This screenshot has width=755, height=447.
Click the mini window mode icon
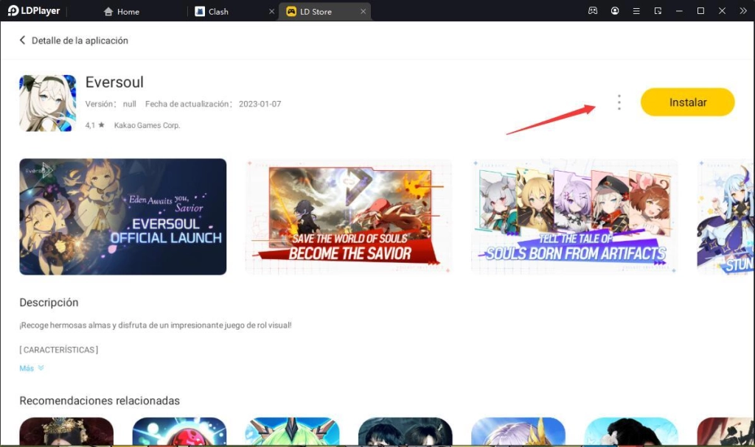pos(658,11)
